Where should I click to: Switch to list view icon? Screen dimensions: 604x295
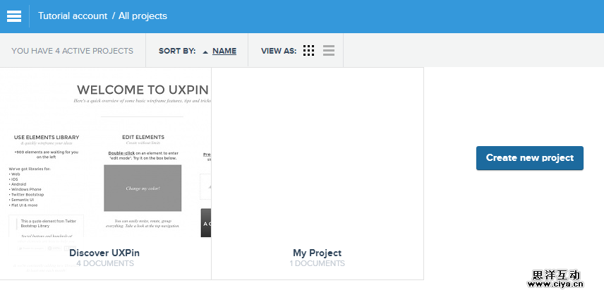[x=329, y=50]
